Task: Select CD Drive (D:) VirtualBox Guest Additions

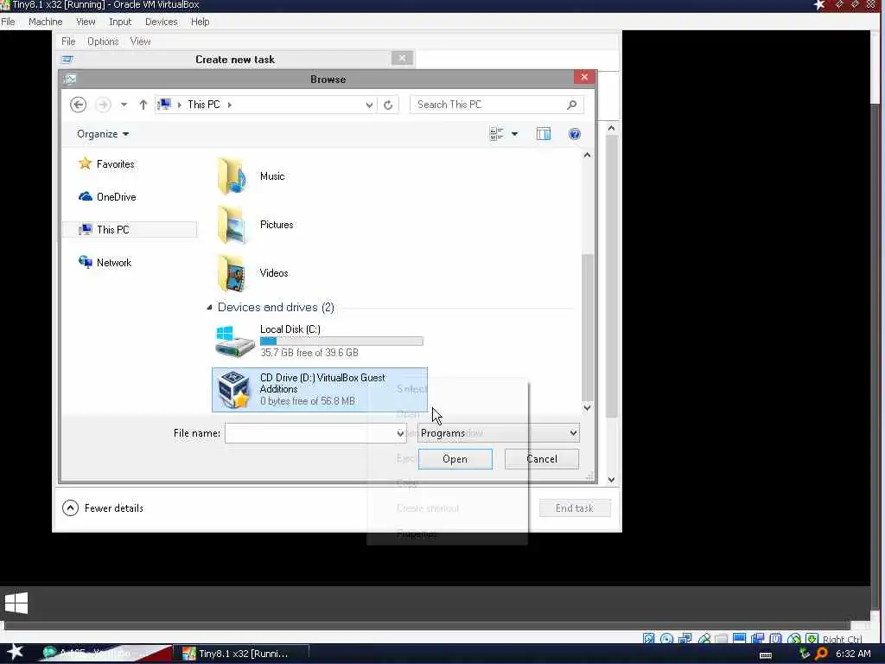Action: pos(320,390)
